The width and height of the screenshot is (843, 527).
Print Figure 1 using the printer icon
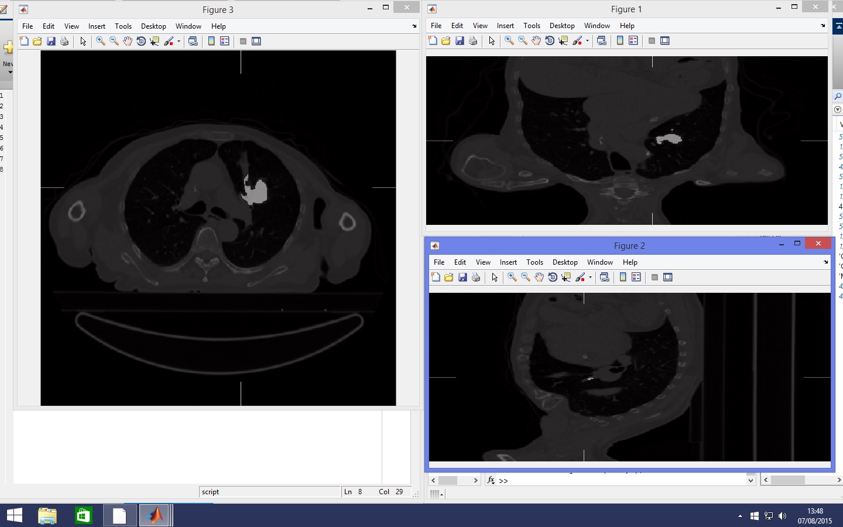[x=473, y=40]
